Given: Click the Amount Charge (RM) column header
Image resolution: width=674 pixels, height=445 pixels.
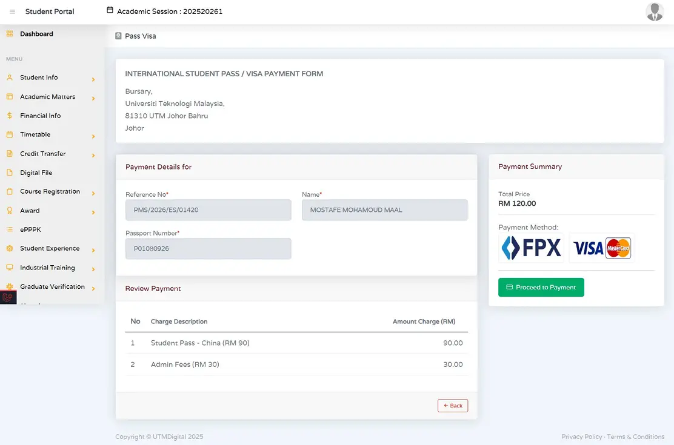Looking at the screenshot, I should [x=424, y=321].
